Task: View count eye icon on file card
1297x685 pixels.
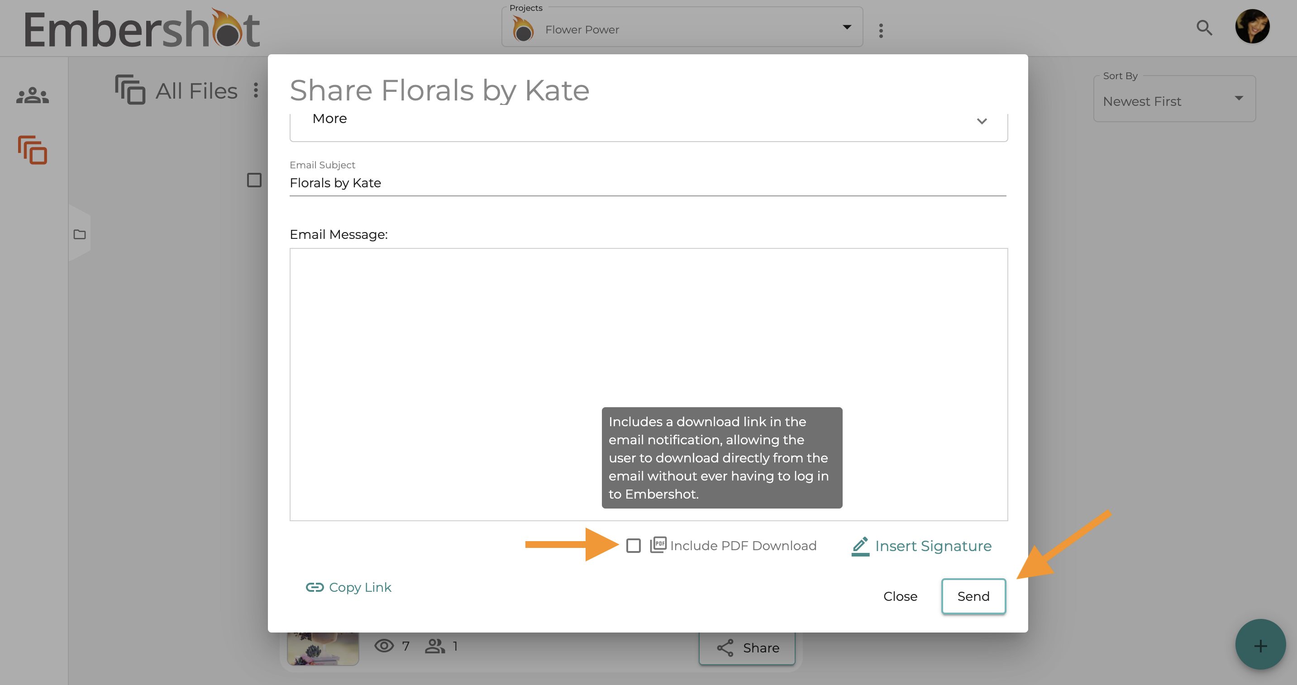Action: pyautogui.click(x=384, y=646)
